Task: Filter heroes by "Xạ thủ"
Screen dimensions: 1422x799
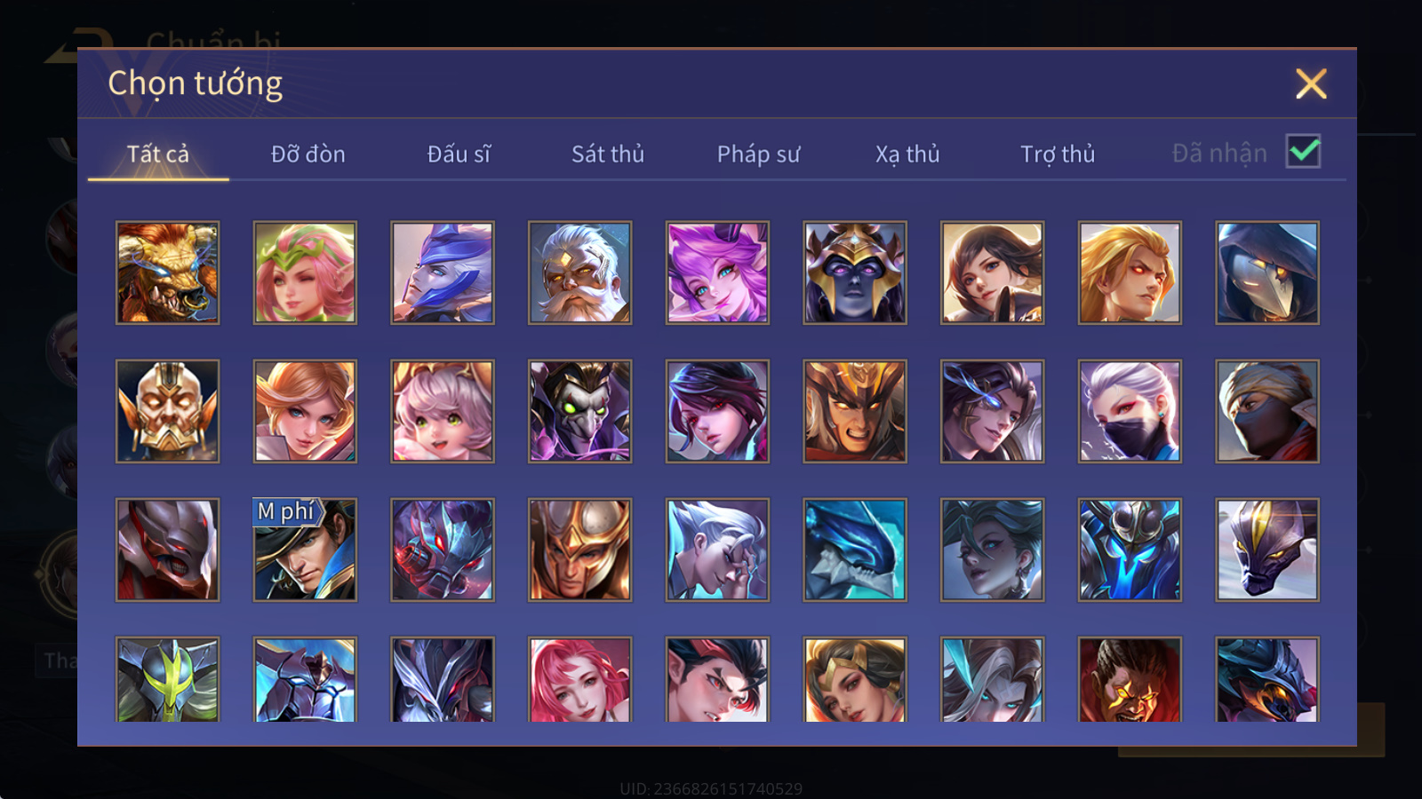Action: point(907,154)
